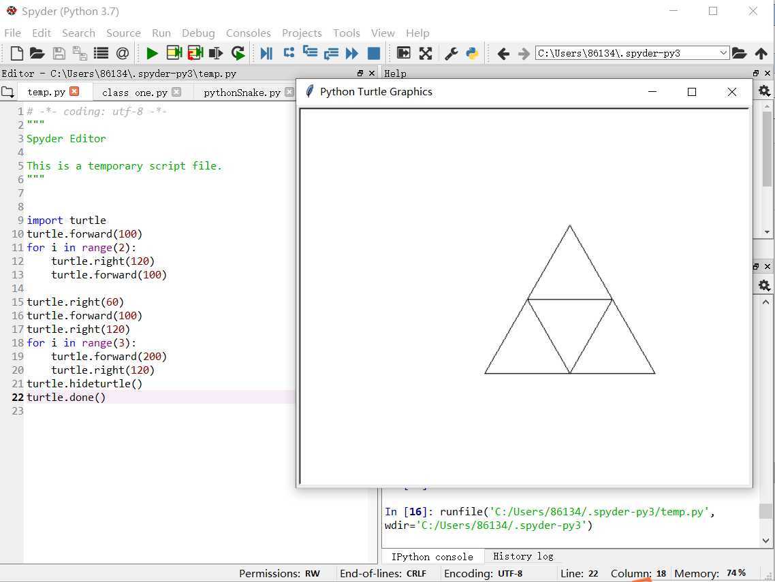Run the file with the green play icon

tap(153, 53)
